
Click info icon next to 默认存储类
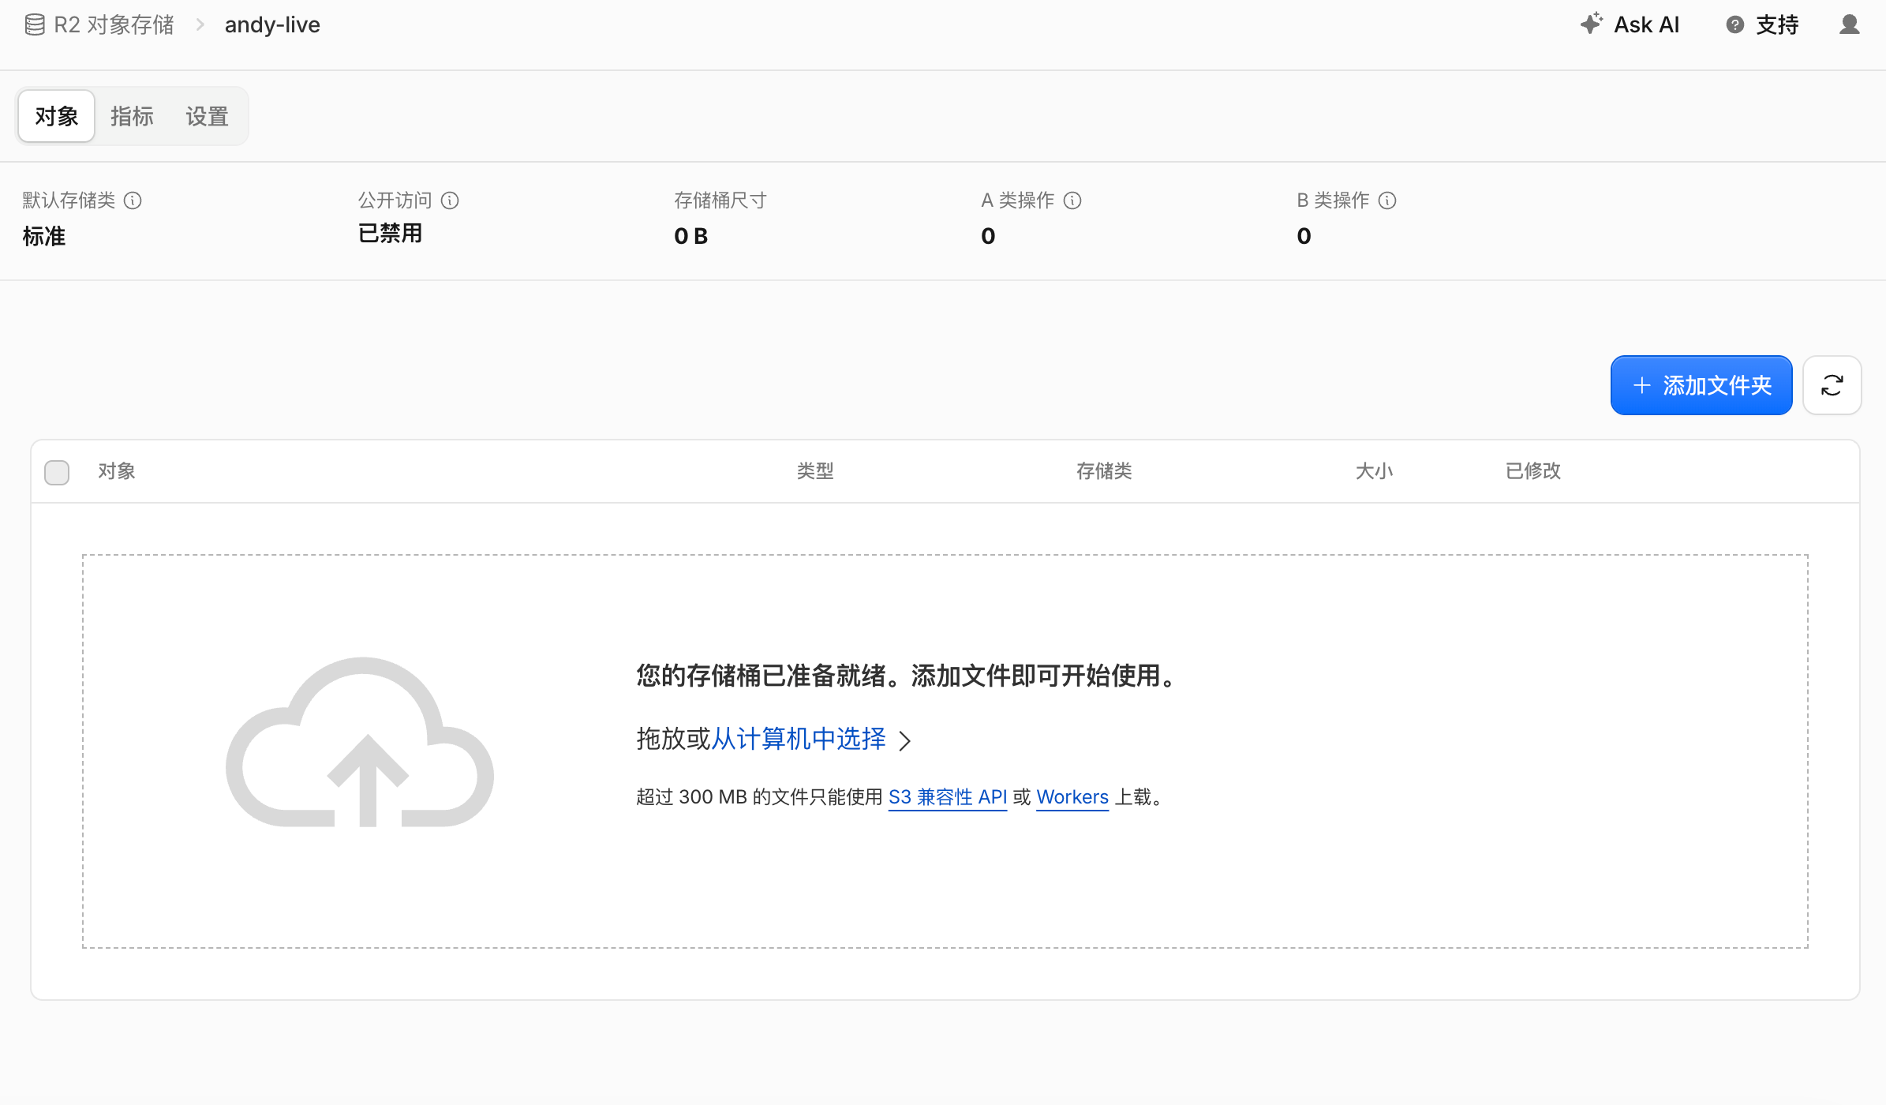[133, 200]
